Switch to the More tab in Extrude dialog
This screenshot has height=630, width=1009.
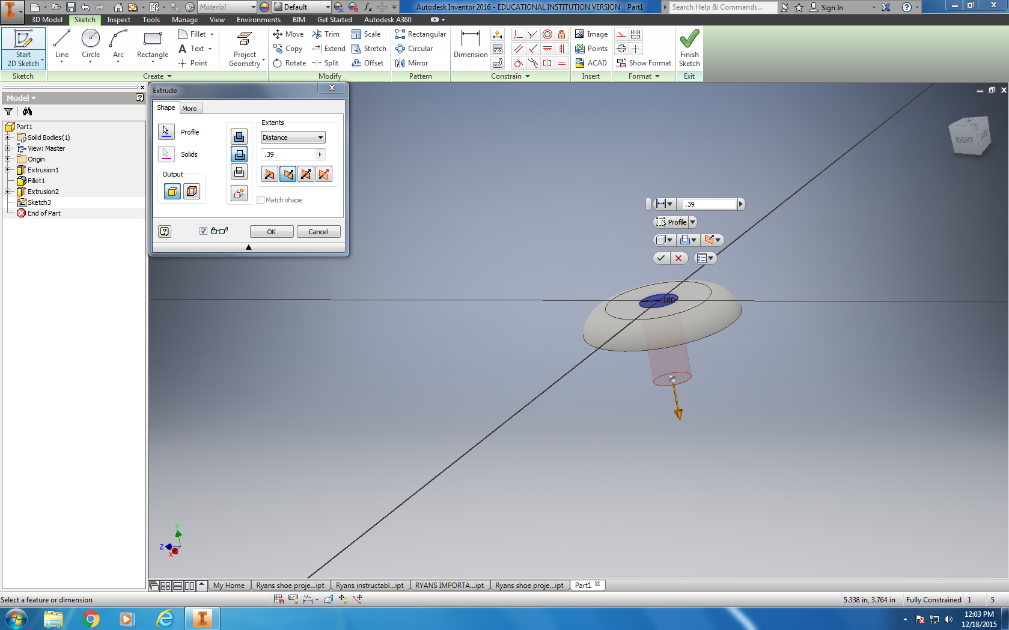[190, 109]
